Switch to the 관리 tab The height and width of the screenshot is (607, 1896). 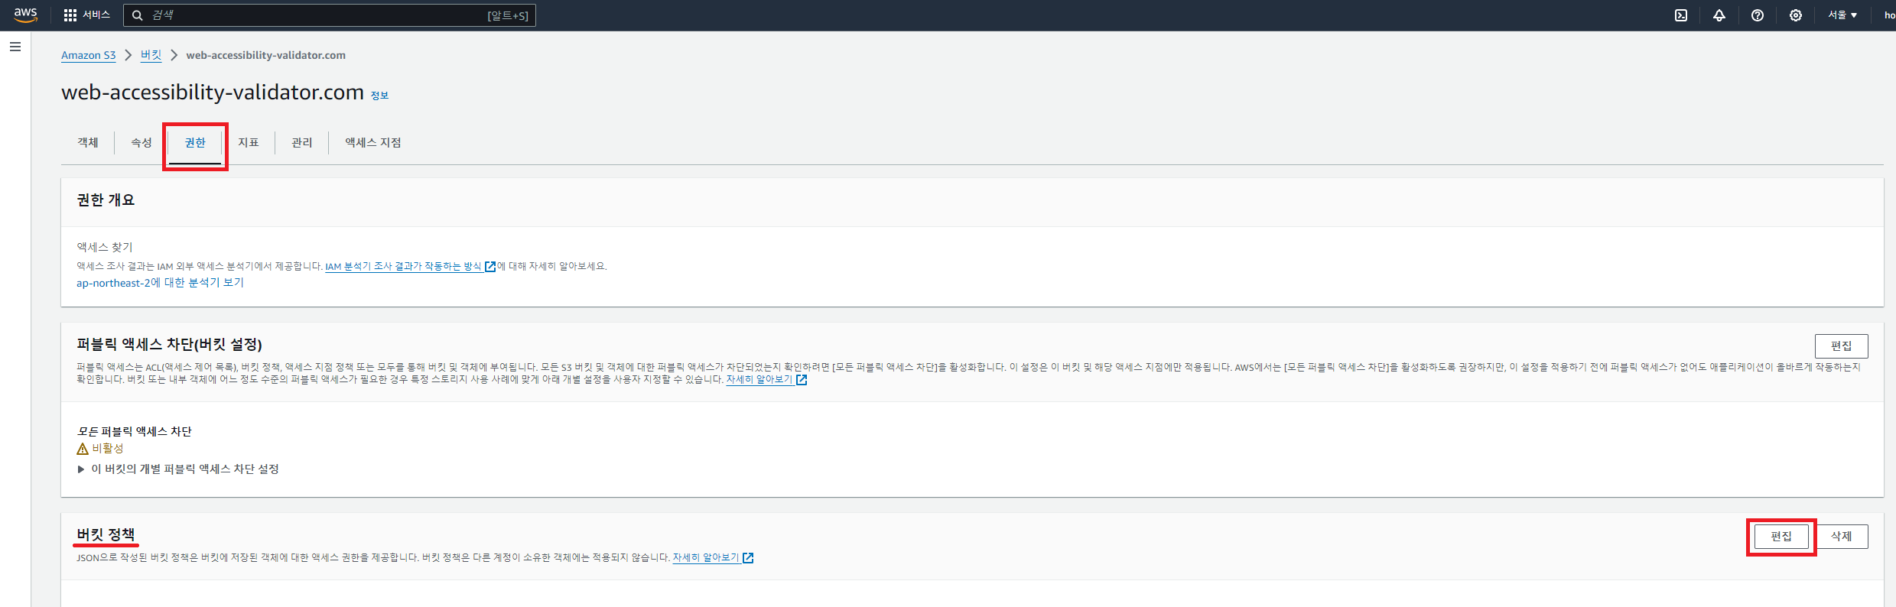[x=302, y=142]
